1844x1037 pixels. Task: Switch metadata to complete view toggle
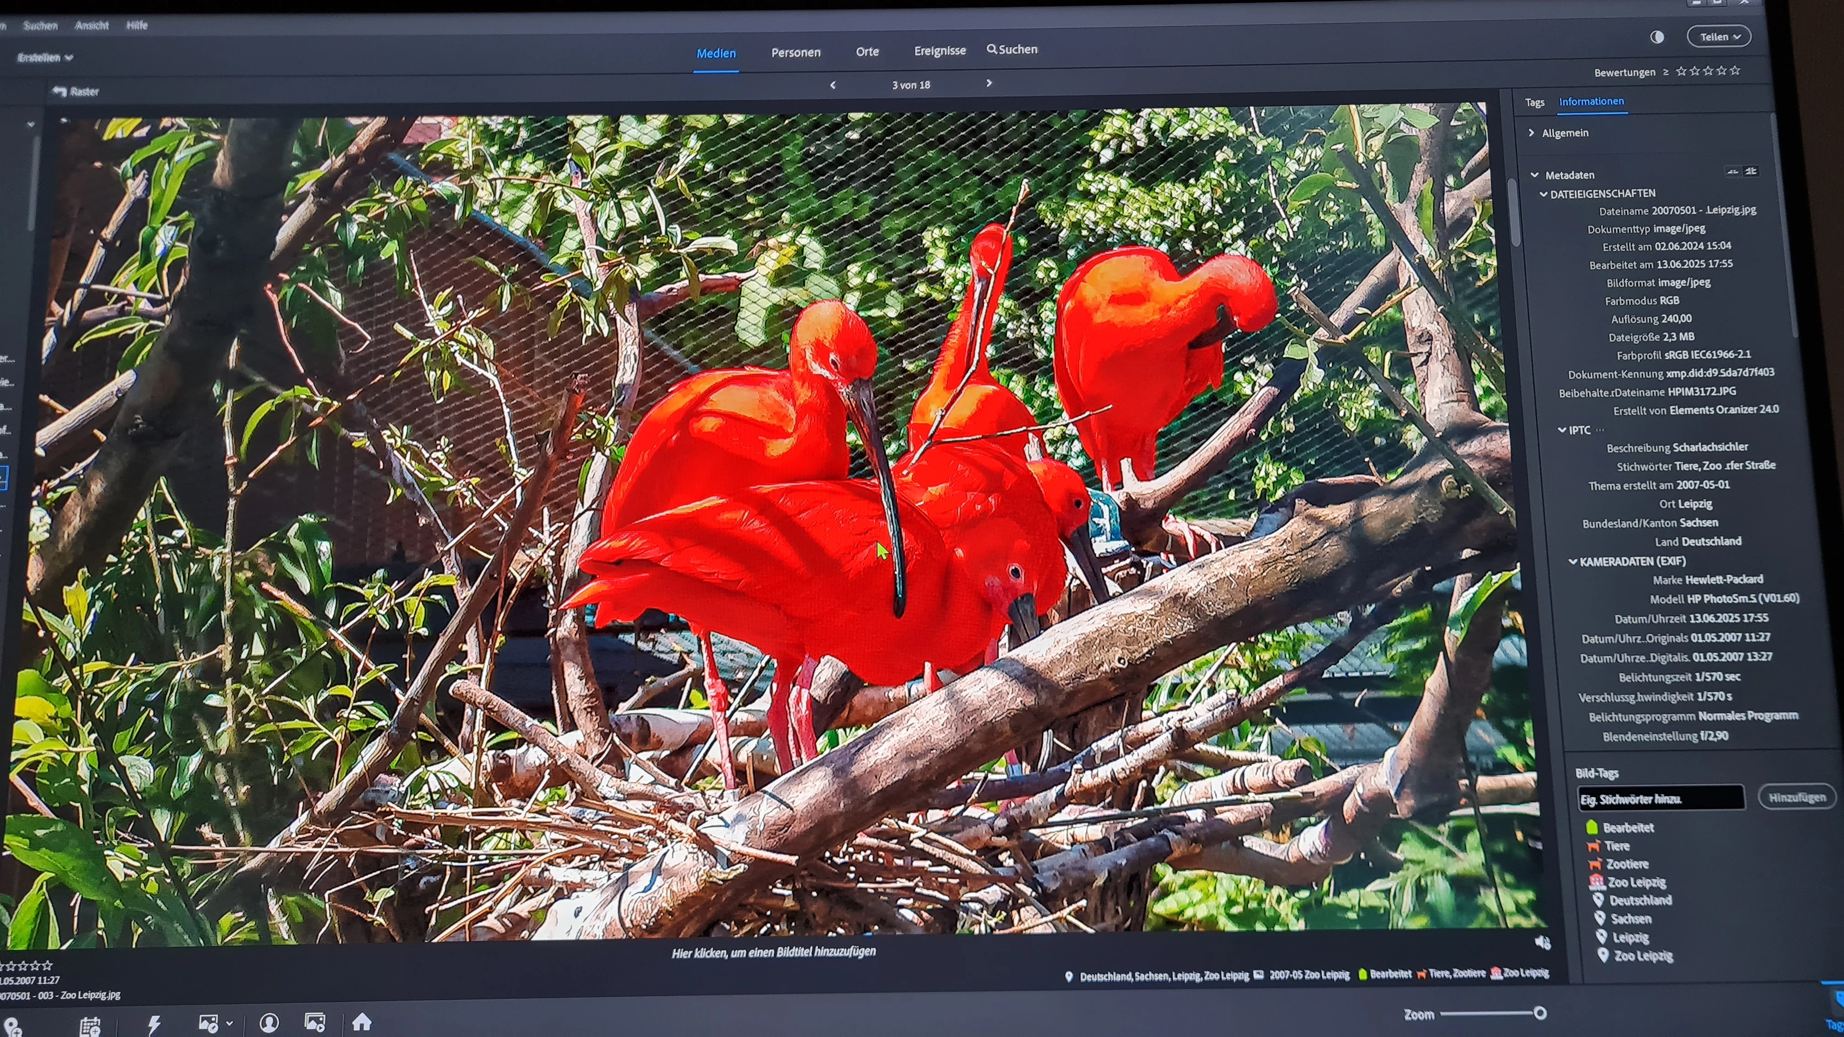1750,171
